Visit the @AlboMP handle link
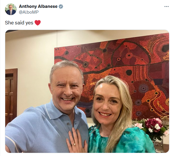 point(29,12)
